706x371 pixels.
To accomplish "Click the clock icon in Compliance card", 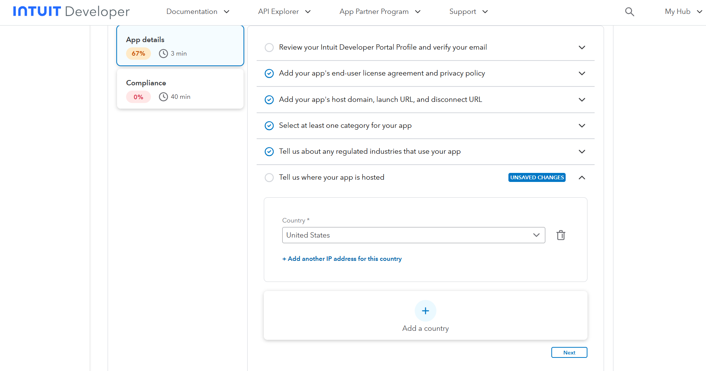I will tap(163, 97).
